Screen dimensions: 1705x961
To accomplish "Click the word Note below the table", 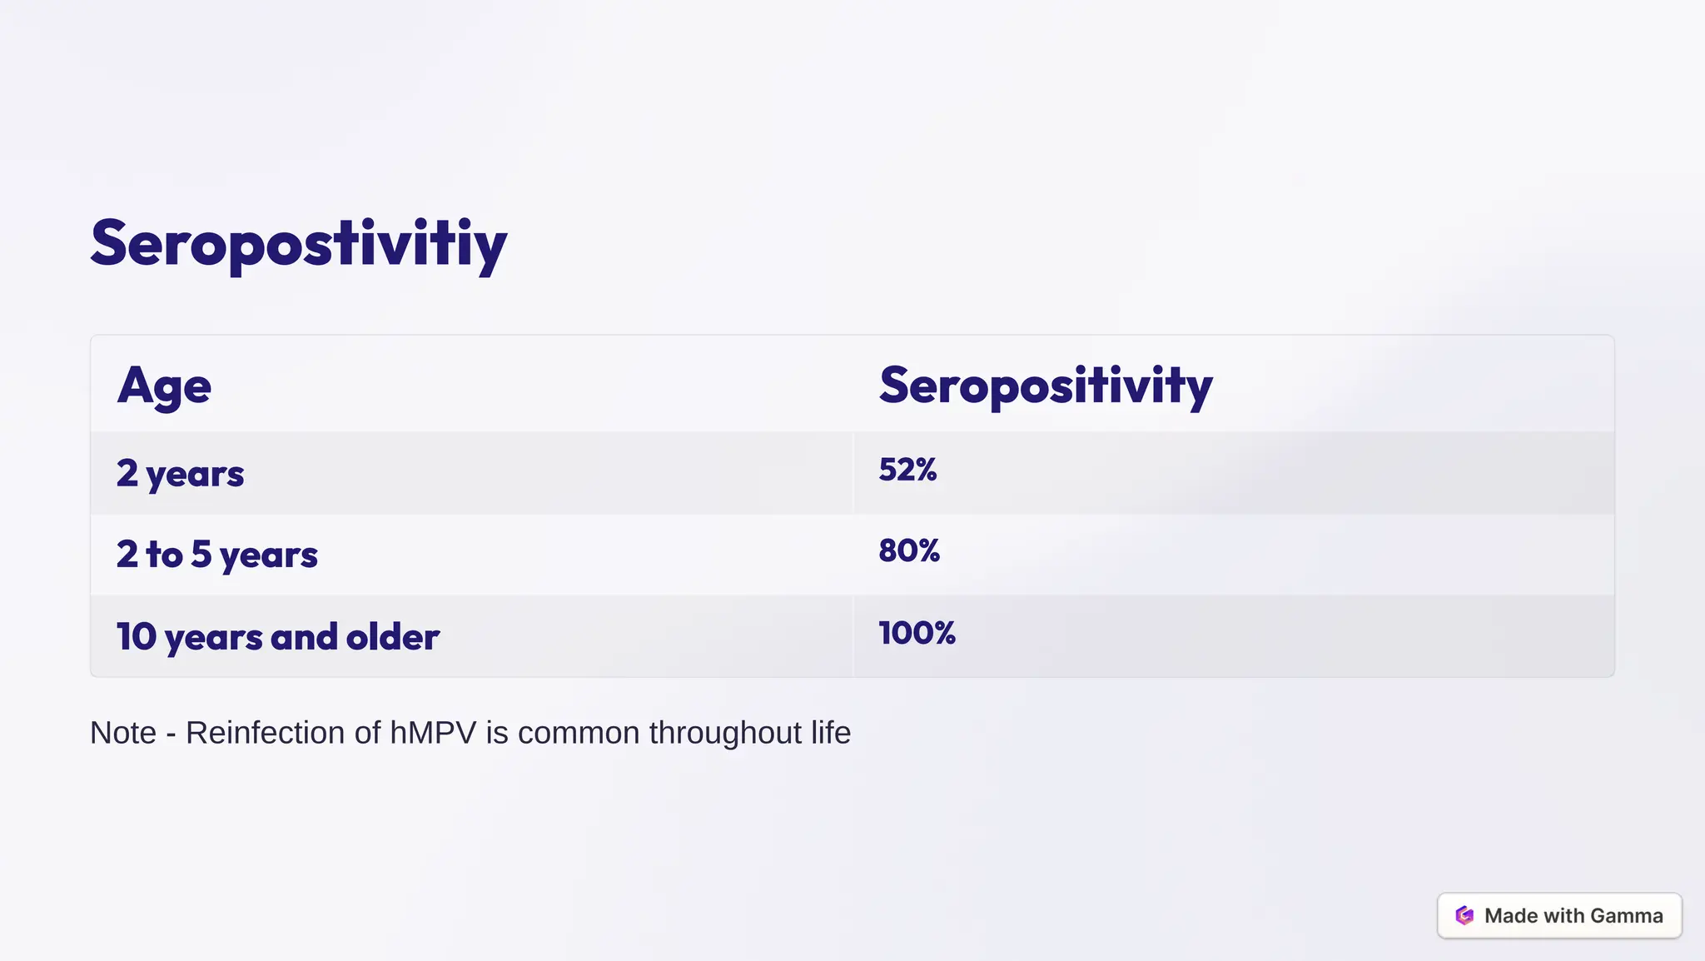I will pos(123,733).
